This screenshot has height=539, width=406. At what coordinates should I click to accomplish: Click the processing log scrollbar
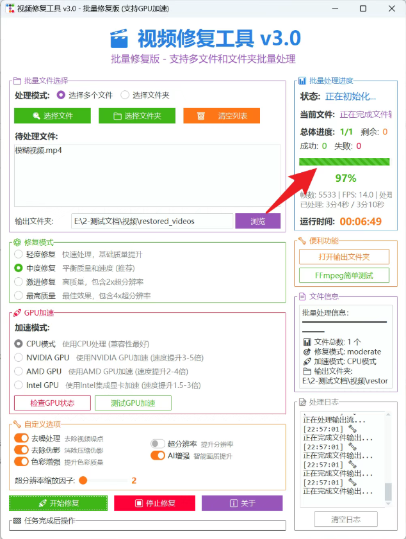pos(388,490)
